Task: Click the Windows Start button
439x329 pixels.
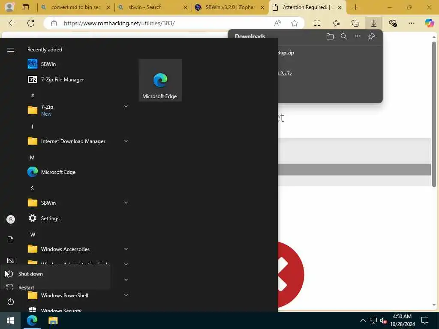Action: pyautogui.click(x=10, y=320)
